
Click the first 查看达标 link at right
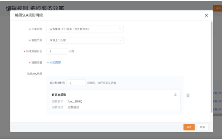click(217, 93)
